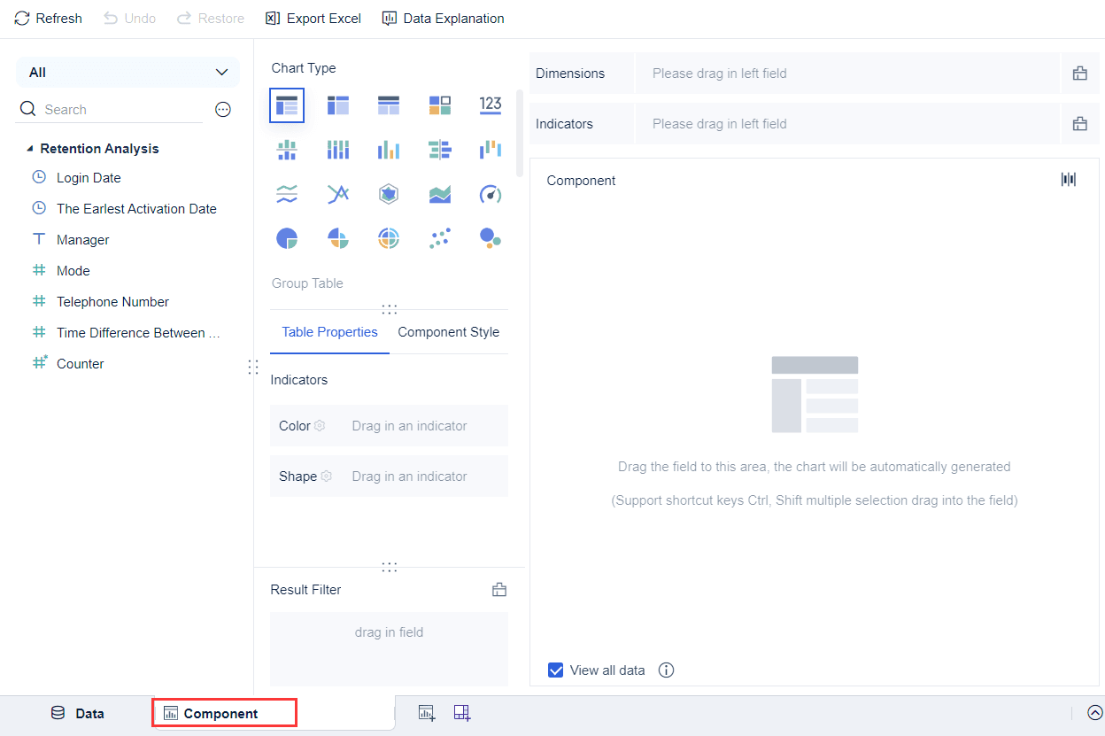Choose the pie chart type

(x=287, y=237)
